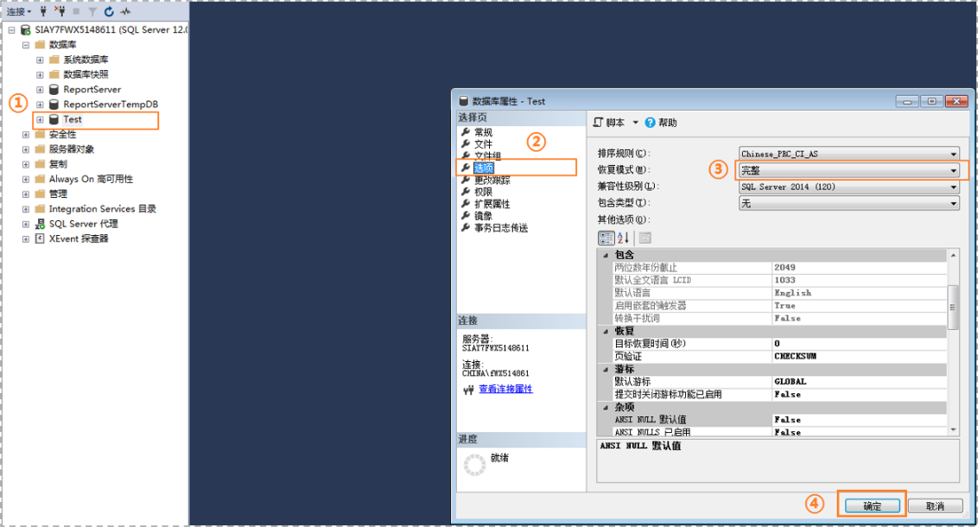978x527 pixels.
Task: Expand the Integration Services 目录 node
Action: 26,209
